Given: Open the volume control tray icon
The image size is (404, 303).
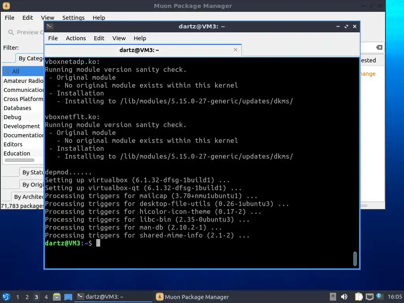Looking at the screenshot, I should tap(344, 297).
